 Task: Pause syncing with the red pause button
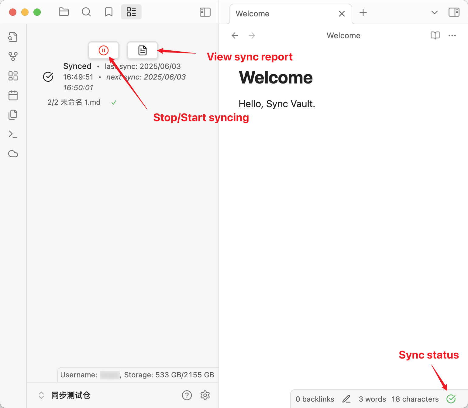tap(103, 50)
